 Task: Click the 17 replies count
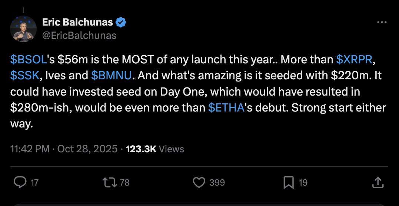click(34, 183)
